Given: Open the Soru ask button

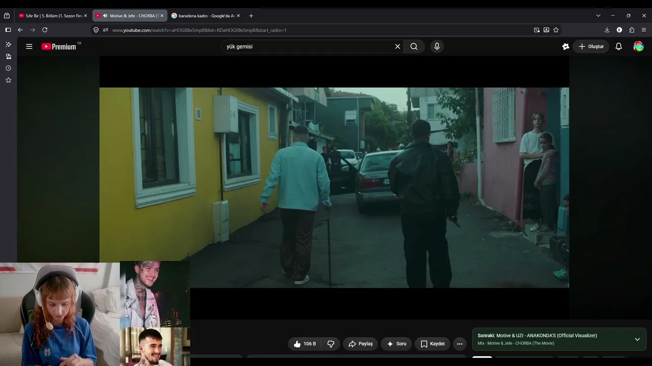Looking at the screenshot, I should tap(396, 344).
